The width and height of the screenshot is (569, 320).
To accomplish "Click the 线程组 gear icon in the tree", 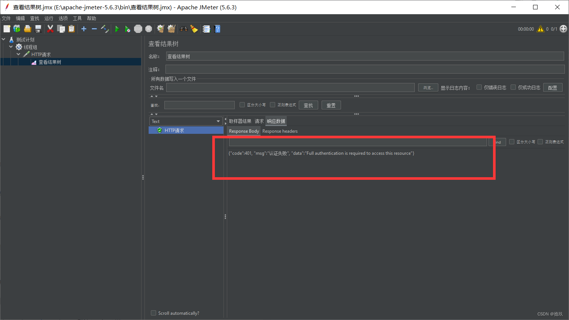I will [x=19, y=47].
